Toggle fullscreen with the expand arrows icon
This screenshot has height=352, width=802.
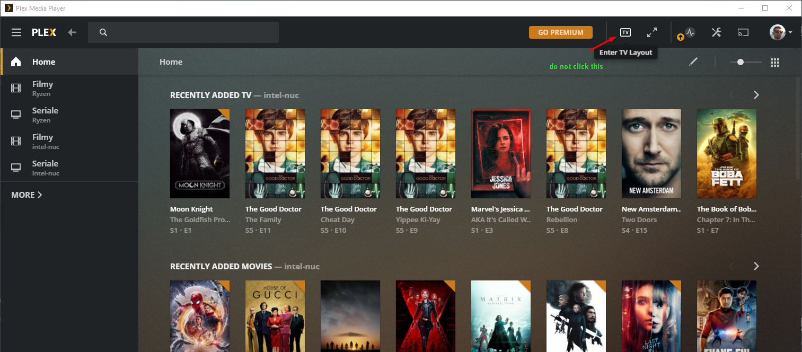click(652, 32)
